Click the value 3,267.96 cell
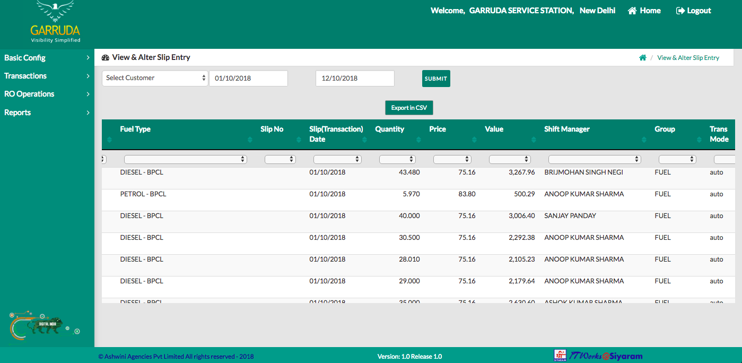The width and height of the screenshot is (742, 363). (522, 172)
